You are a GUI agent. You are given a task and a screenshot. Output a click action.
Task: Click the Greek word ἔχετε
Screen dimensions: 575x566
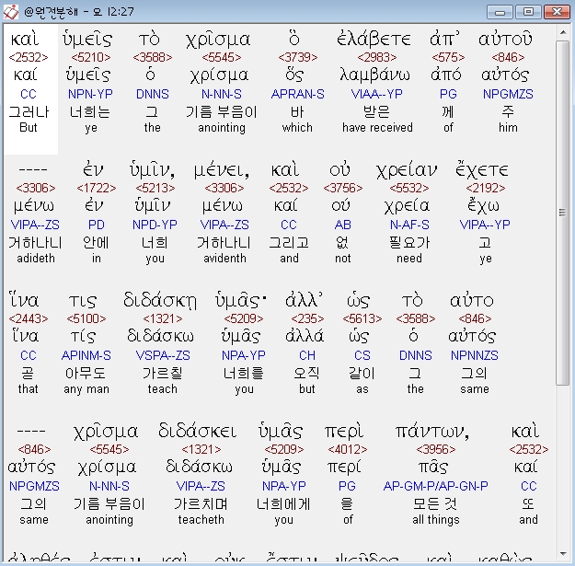tap(481, 170)
